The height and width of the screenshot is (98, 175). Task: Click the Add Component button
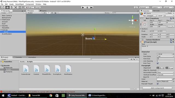coord(157,88)
